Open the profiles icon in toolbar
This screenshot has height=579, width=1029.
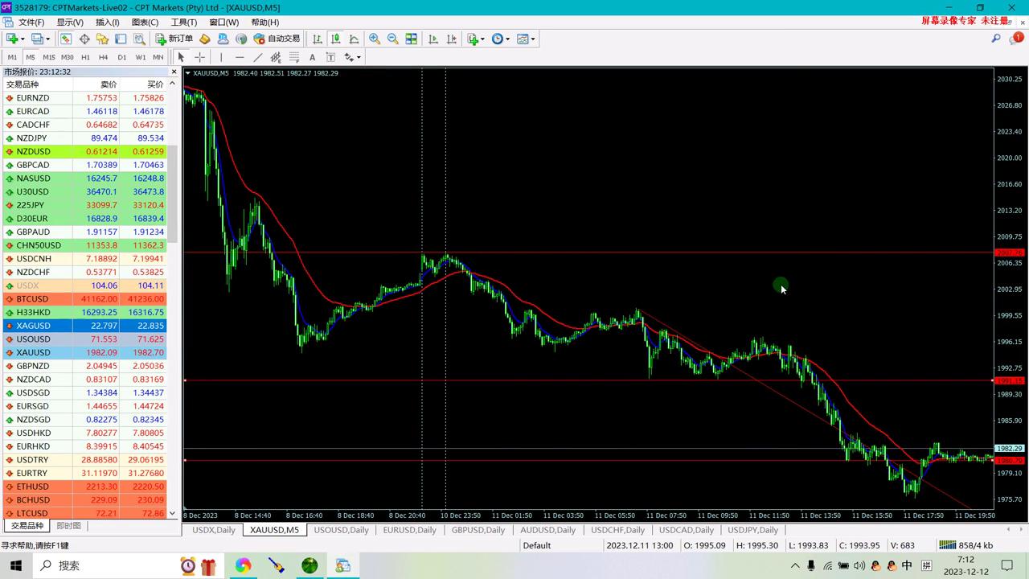coord(37,39)
